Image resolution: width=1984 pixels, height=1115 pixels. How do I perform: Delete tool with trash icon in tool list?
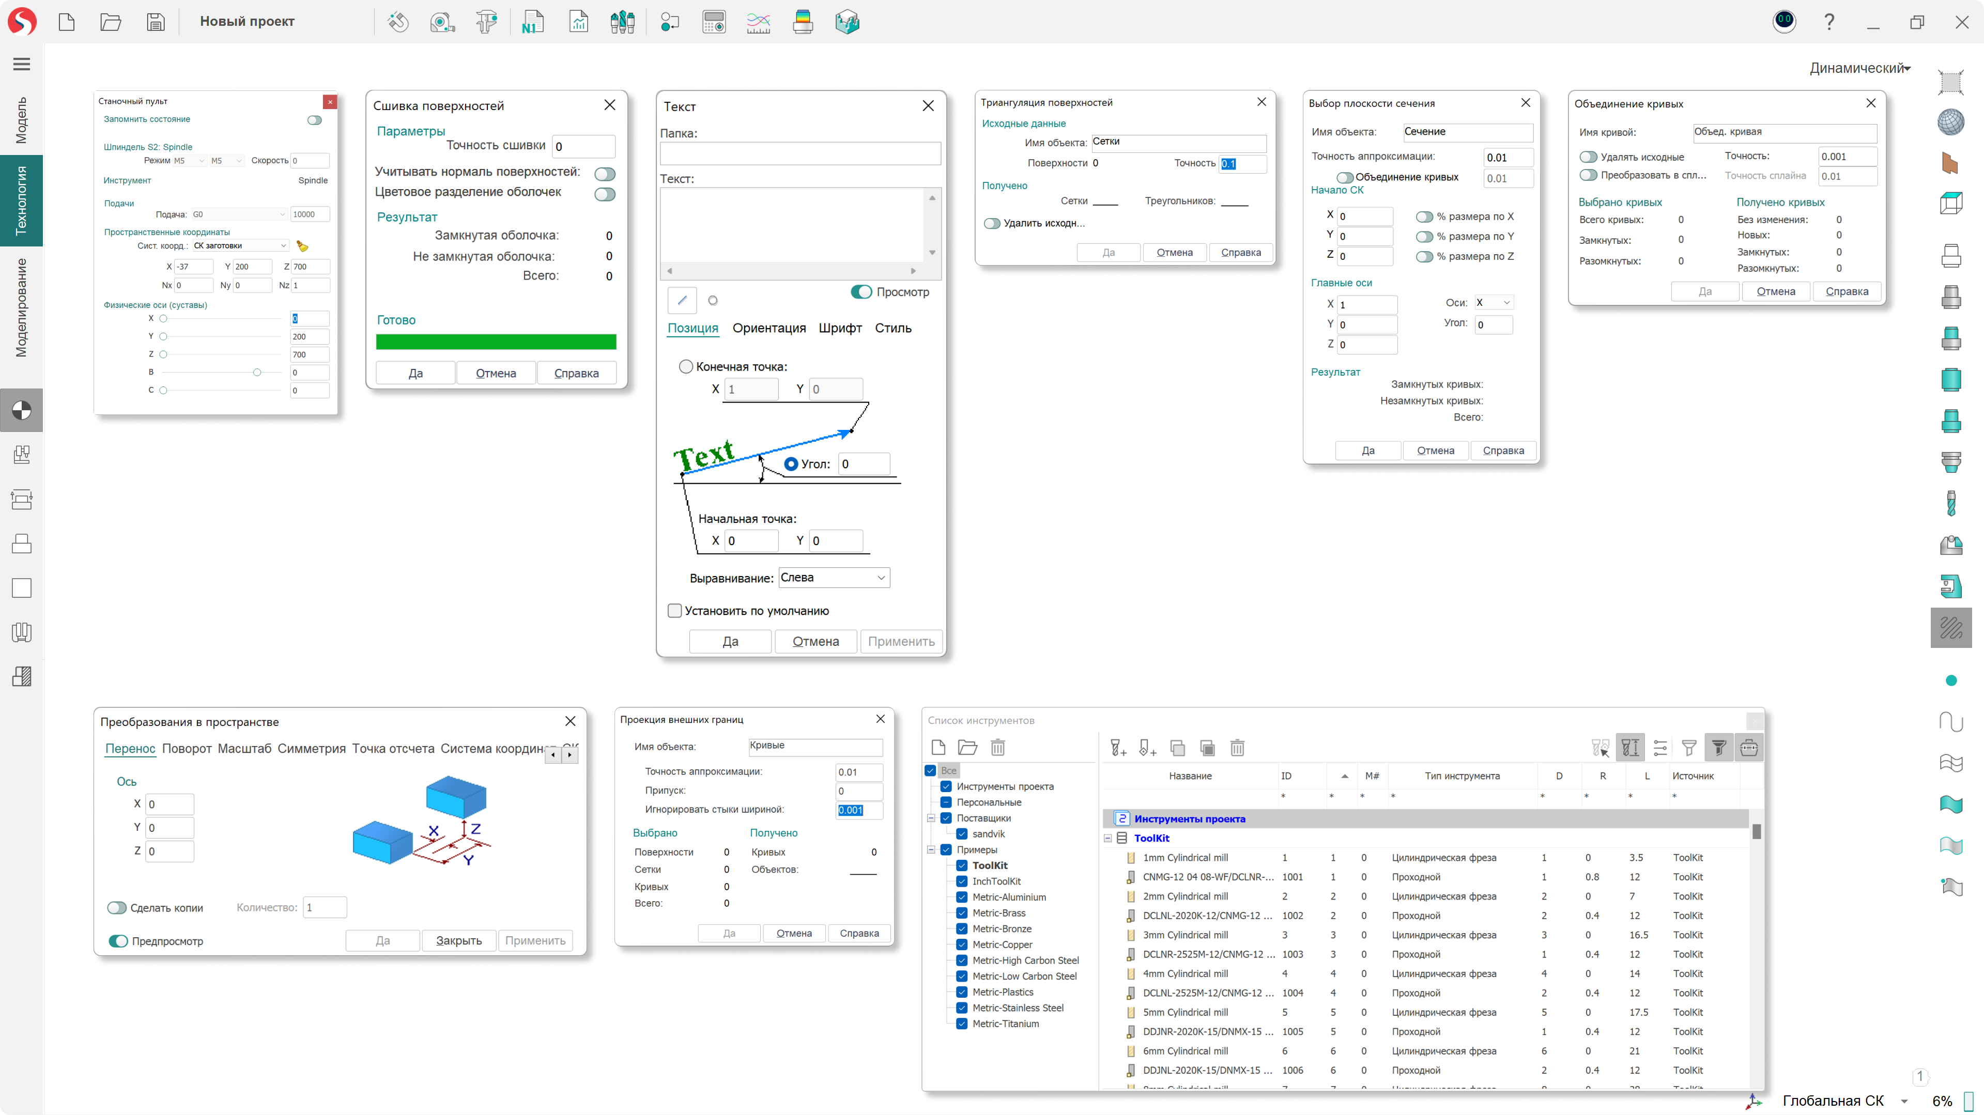[1237, 748]
